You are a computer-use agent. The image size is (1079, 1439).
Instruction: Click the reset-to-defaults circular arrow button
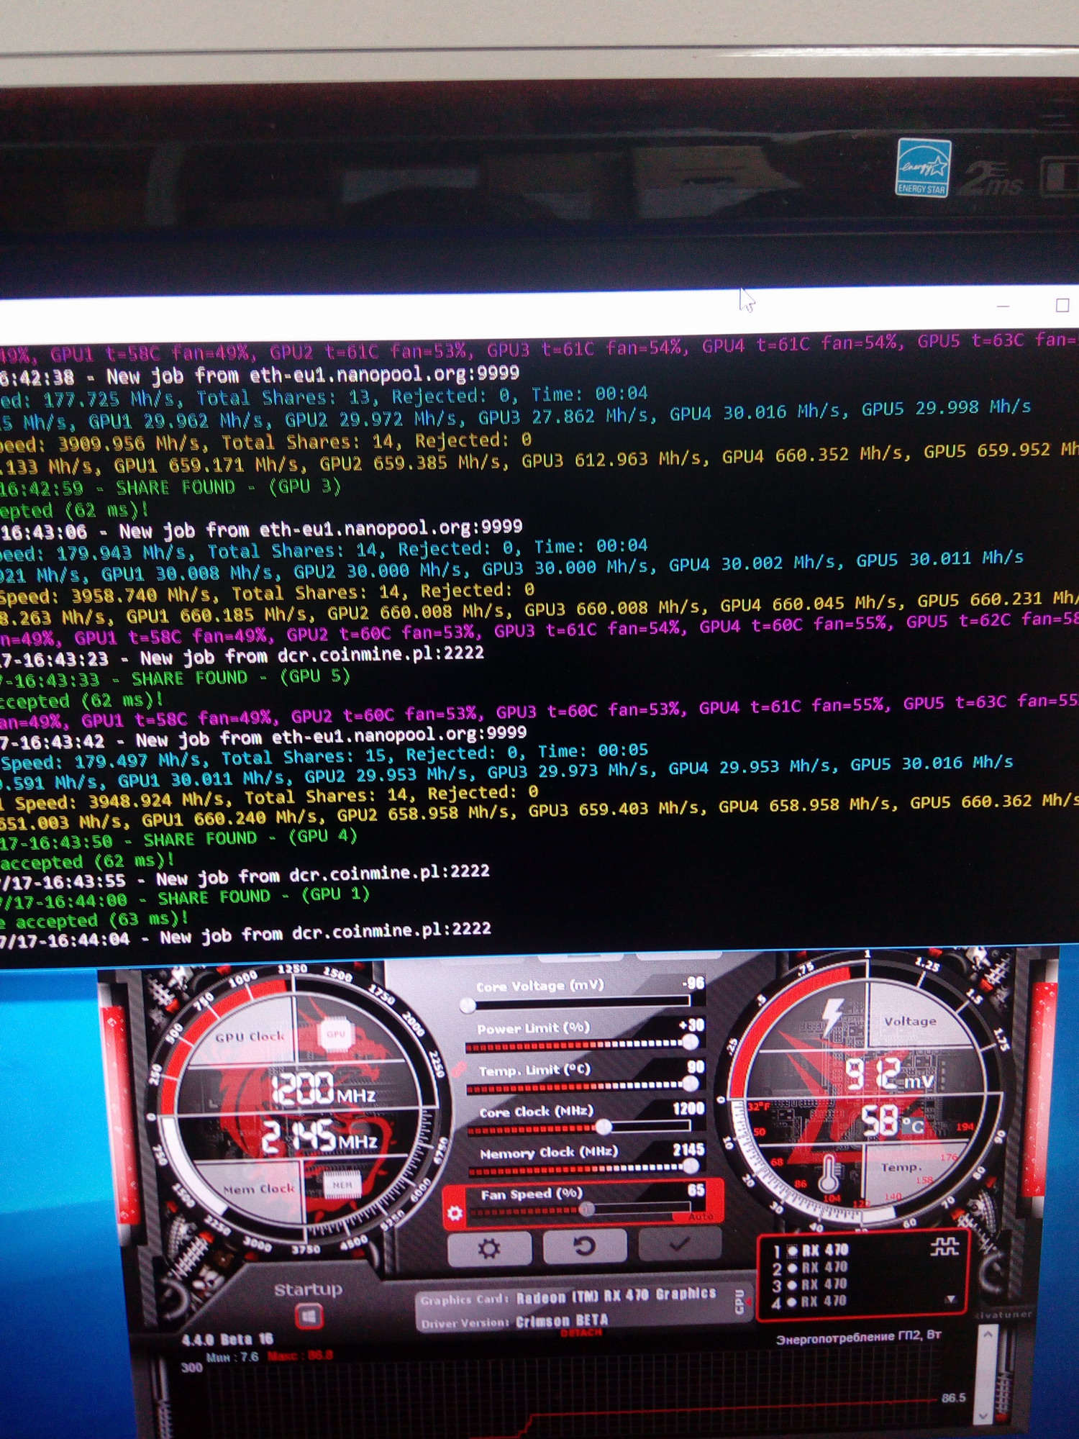click(584, 1245)
